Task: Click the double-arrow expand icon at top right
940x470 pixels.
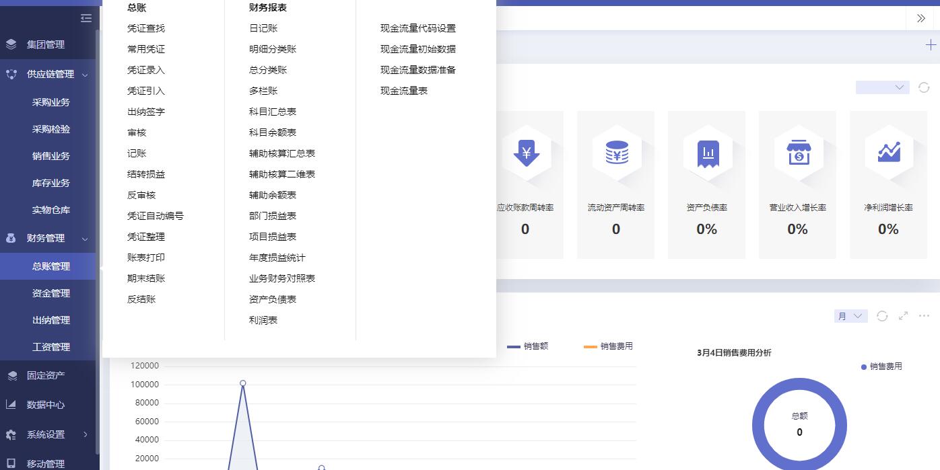Action: pos(920,18)
